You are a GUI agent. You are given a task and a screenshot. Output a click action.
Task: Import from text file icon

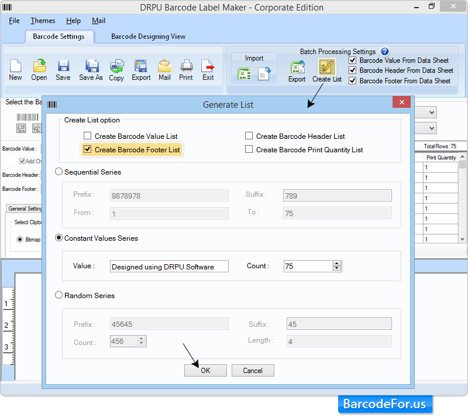(x=264, y=74)
